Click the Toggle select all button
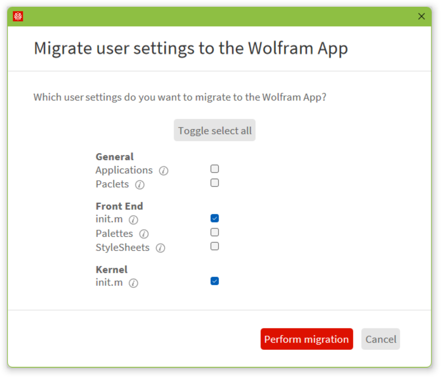441x377 pixels. tap(215, 130)
